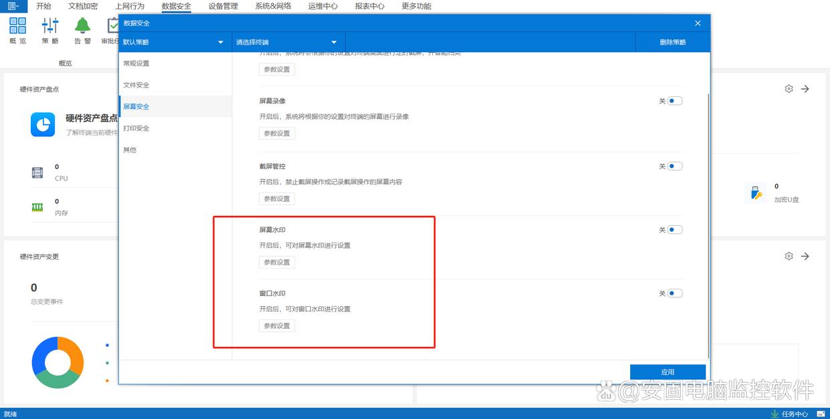Click the donut chart in 硬件资产变更
The image size is (830, 419).
57,362
